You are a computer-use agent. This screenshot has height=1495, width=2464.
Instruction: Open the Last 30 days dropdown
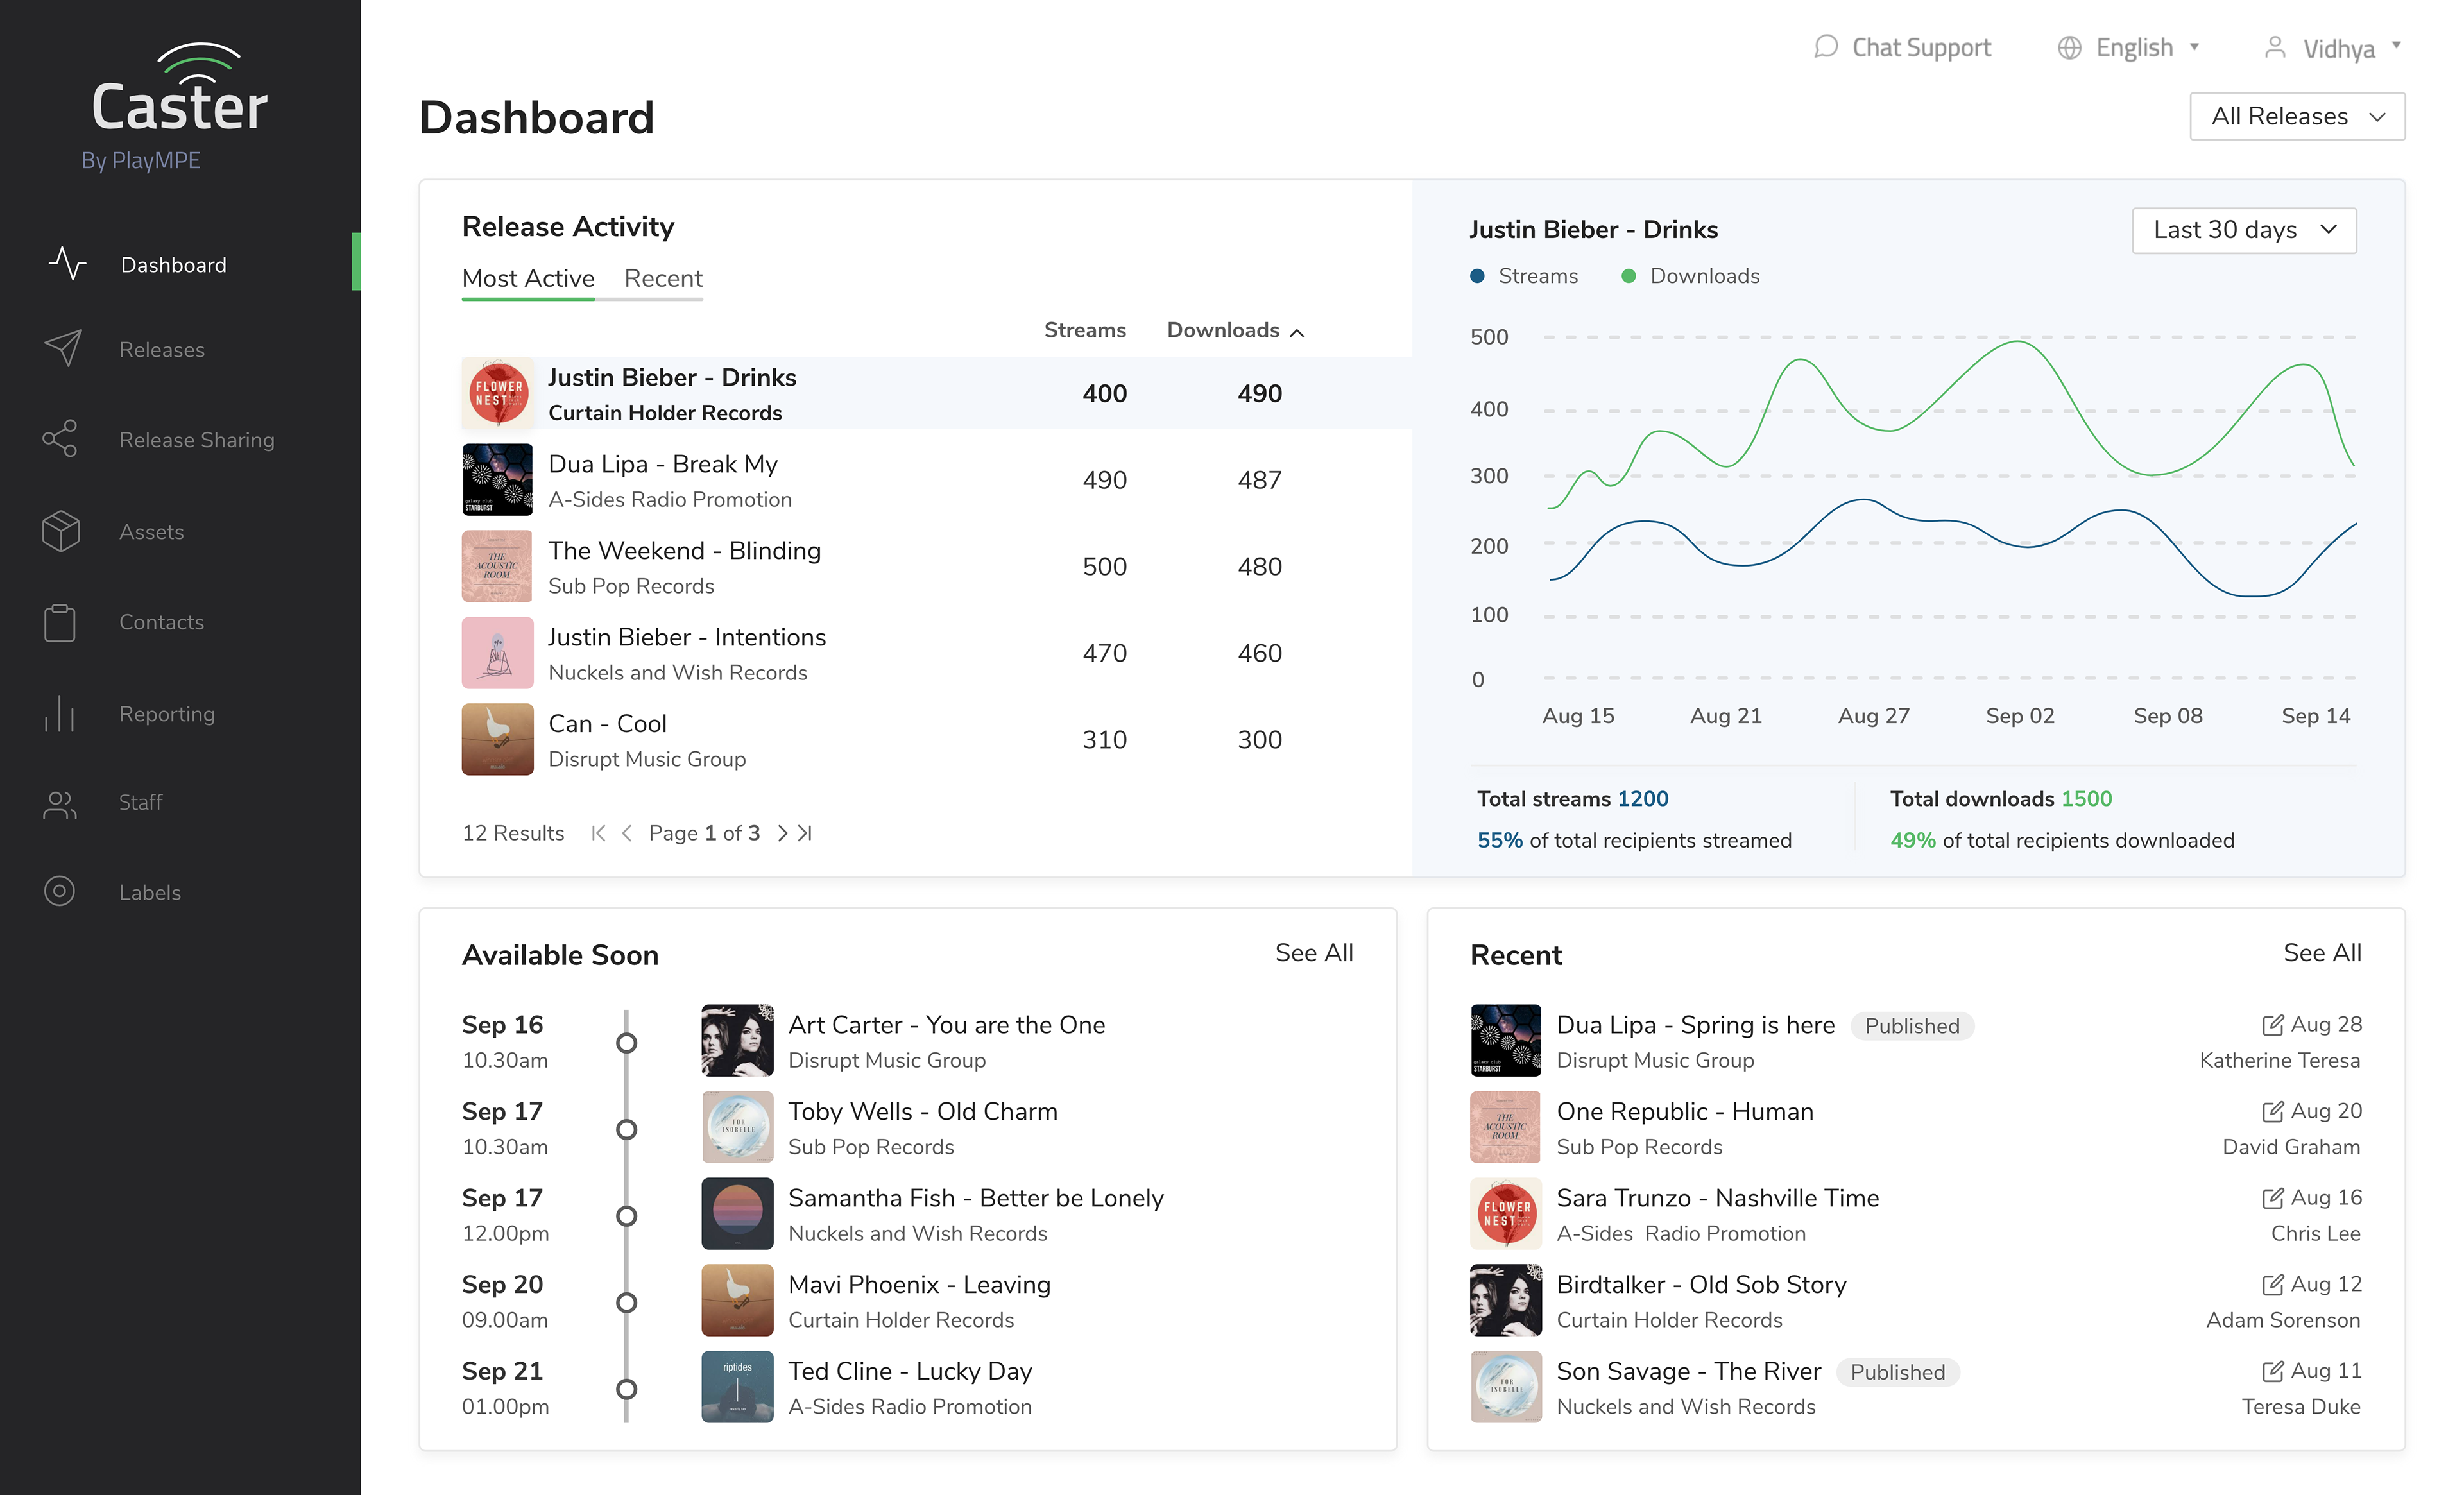point(2244,230)
